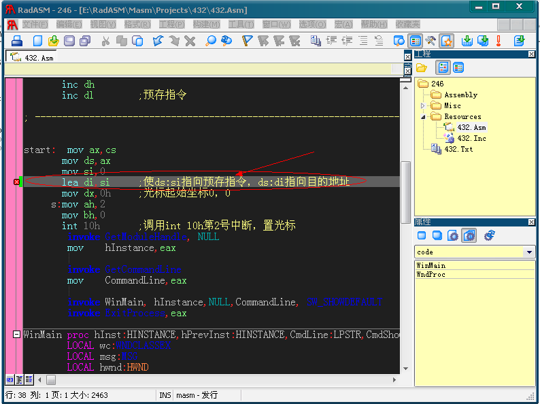The width and height of the screenshot is (540, 404).
Task: Click the vertical editor scrollbar thumb
Action: point(406,192)
